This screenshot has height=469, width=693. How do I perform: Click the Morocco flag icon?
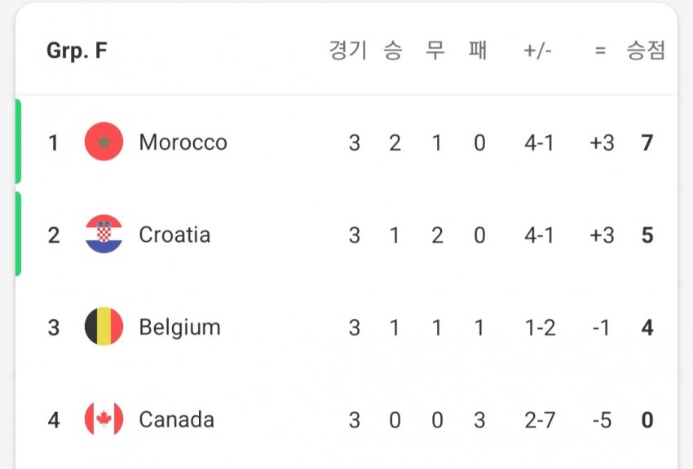pos(104,142)
